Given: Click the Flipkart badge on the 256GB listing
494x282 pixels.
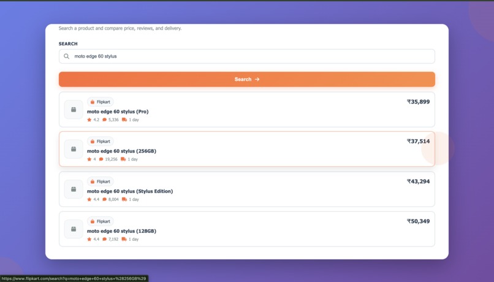Looking at the screenshot, I should click(100, 142).
